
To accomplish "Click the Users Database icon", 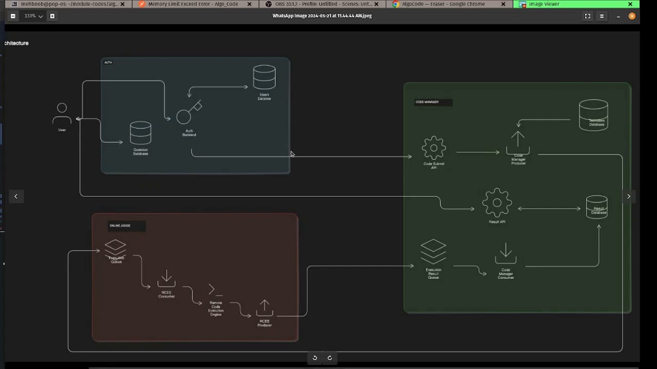I will tap(264, 77).
